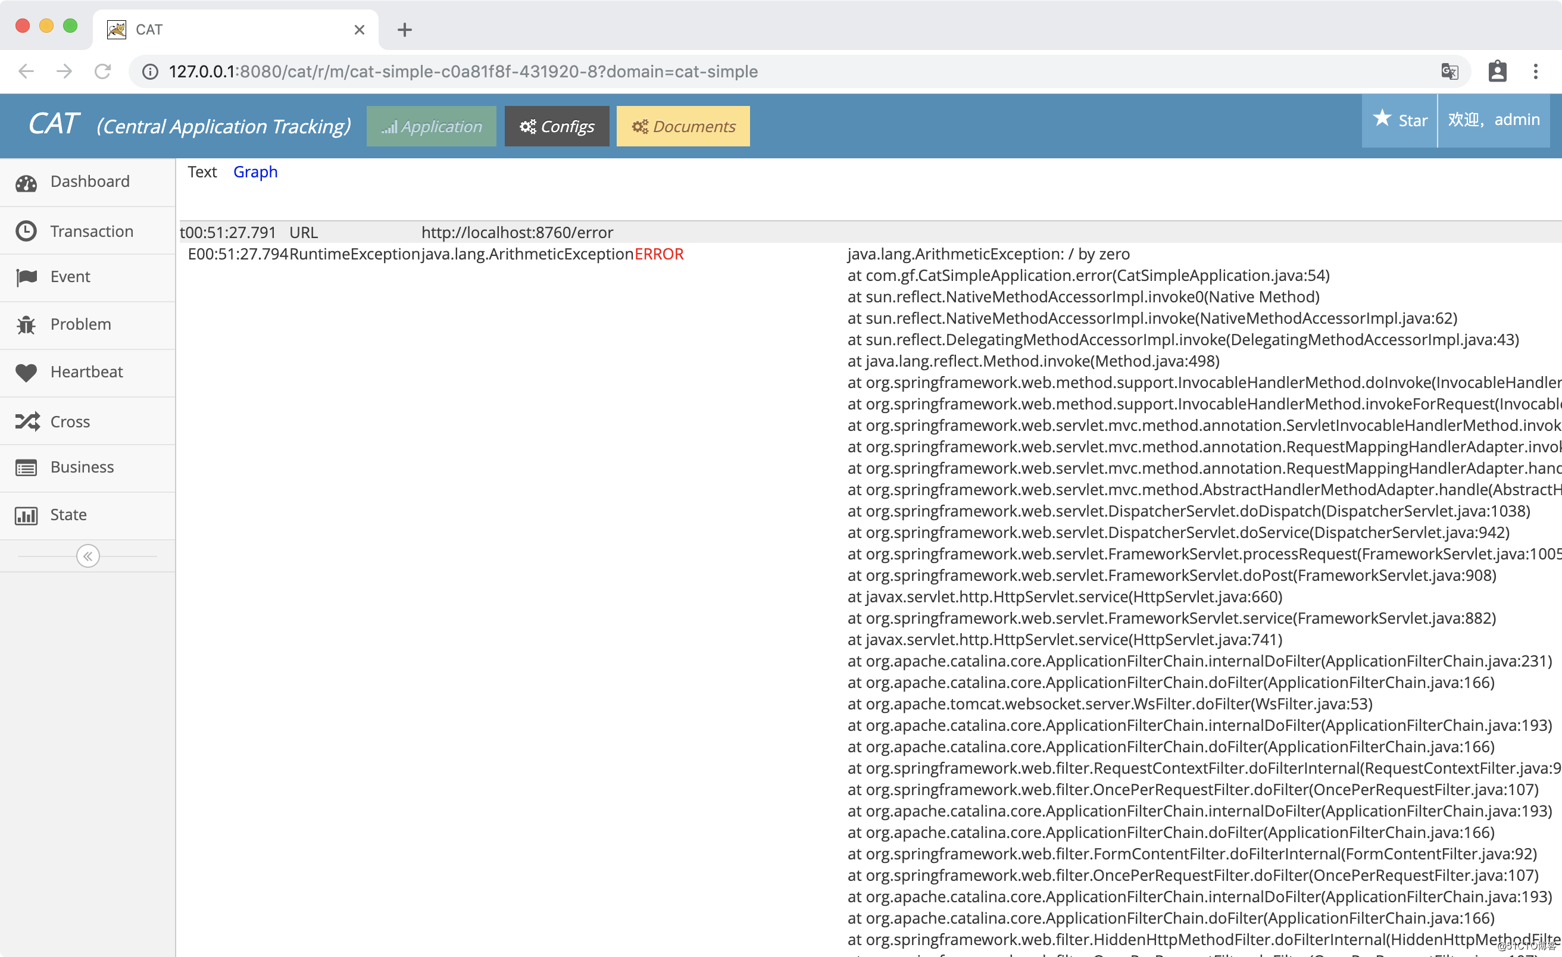Click the DispatcherServlet.java:1038 stack line
The height and width of the screenshot is (957, 1562).
point(1189,511)
